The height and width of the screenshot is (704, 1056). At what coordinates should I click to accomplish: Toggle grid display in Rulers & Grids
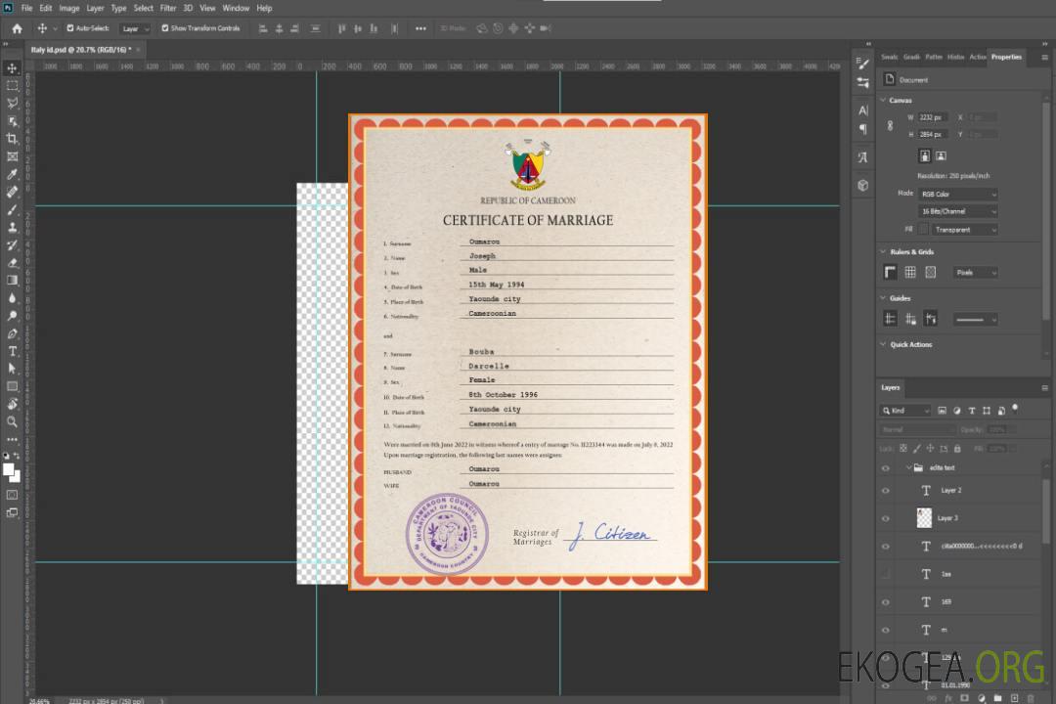910,272
